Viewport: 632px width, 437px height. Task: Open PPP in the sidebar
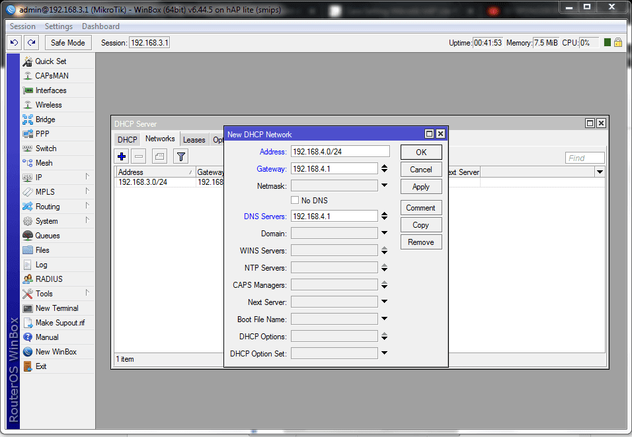point(58,133)
